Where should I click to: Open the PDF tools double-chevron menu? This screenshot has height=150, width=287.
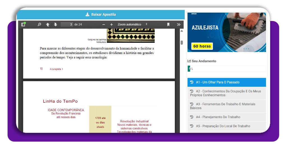(179, 24)
